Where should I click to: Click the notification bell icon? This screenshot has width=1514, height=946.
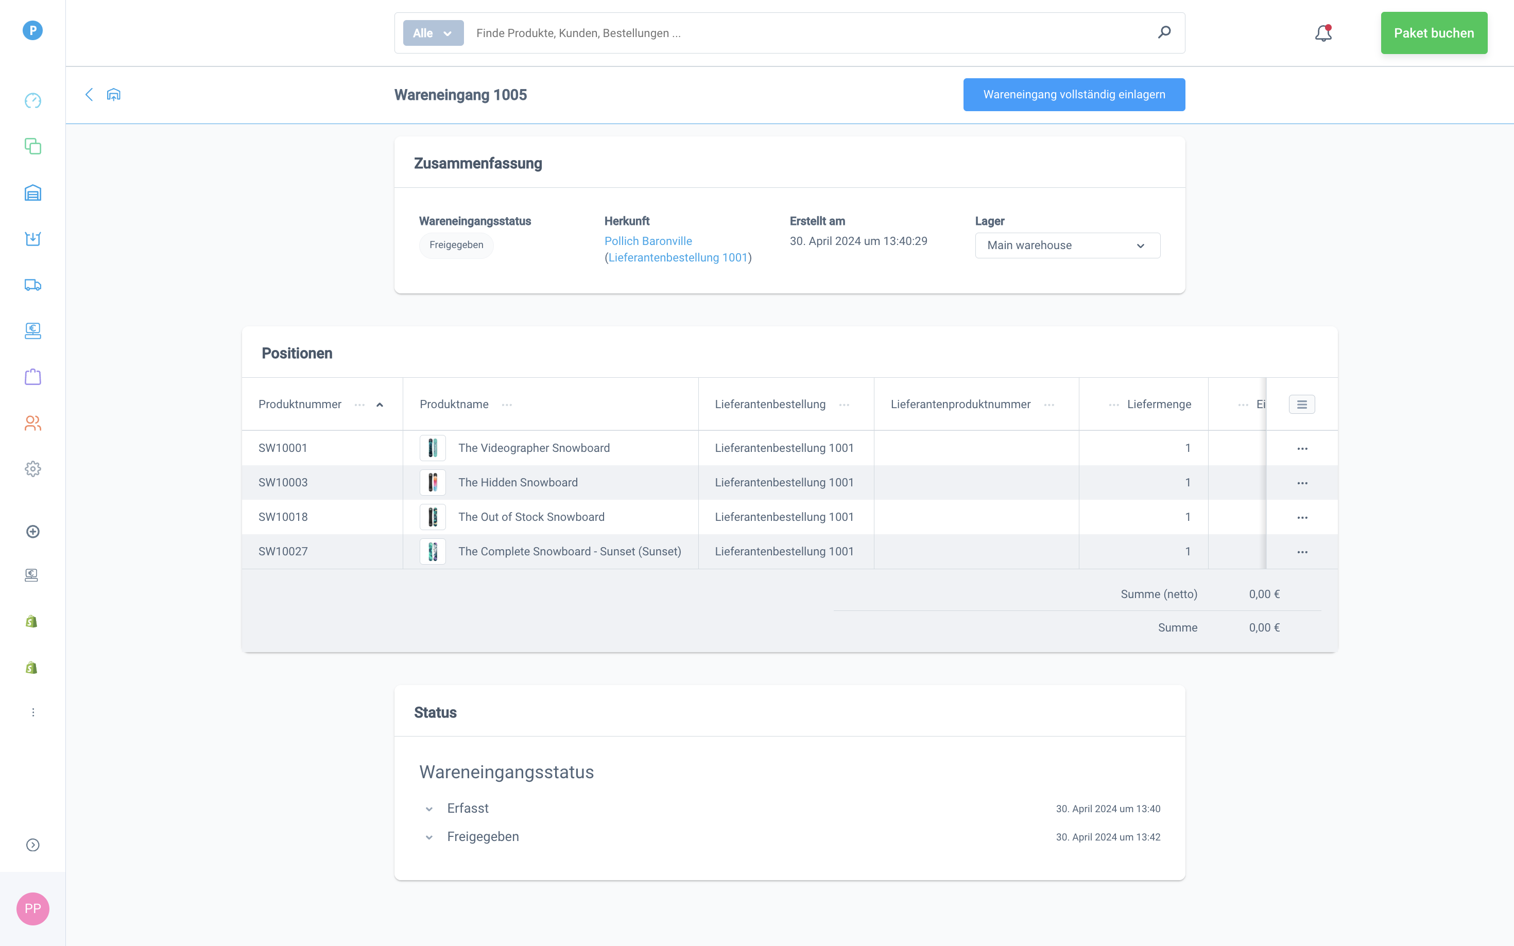point(1322,32)
